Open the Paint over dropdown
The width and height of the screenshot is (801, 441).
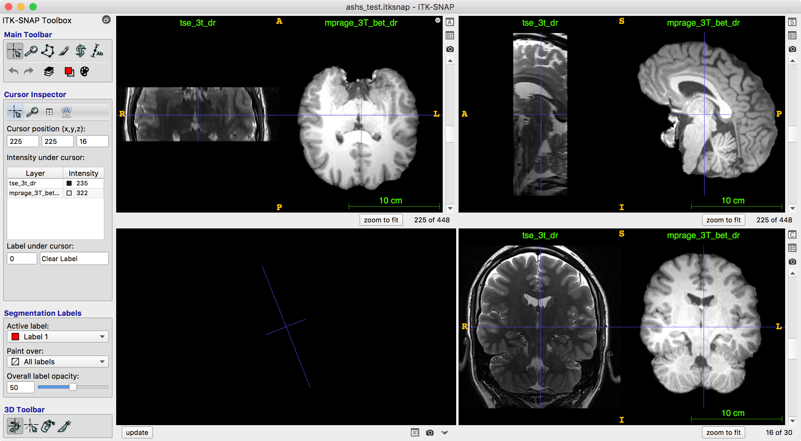(x=57, y=362)
